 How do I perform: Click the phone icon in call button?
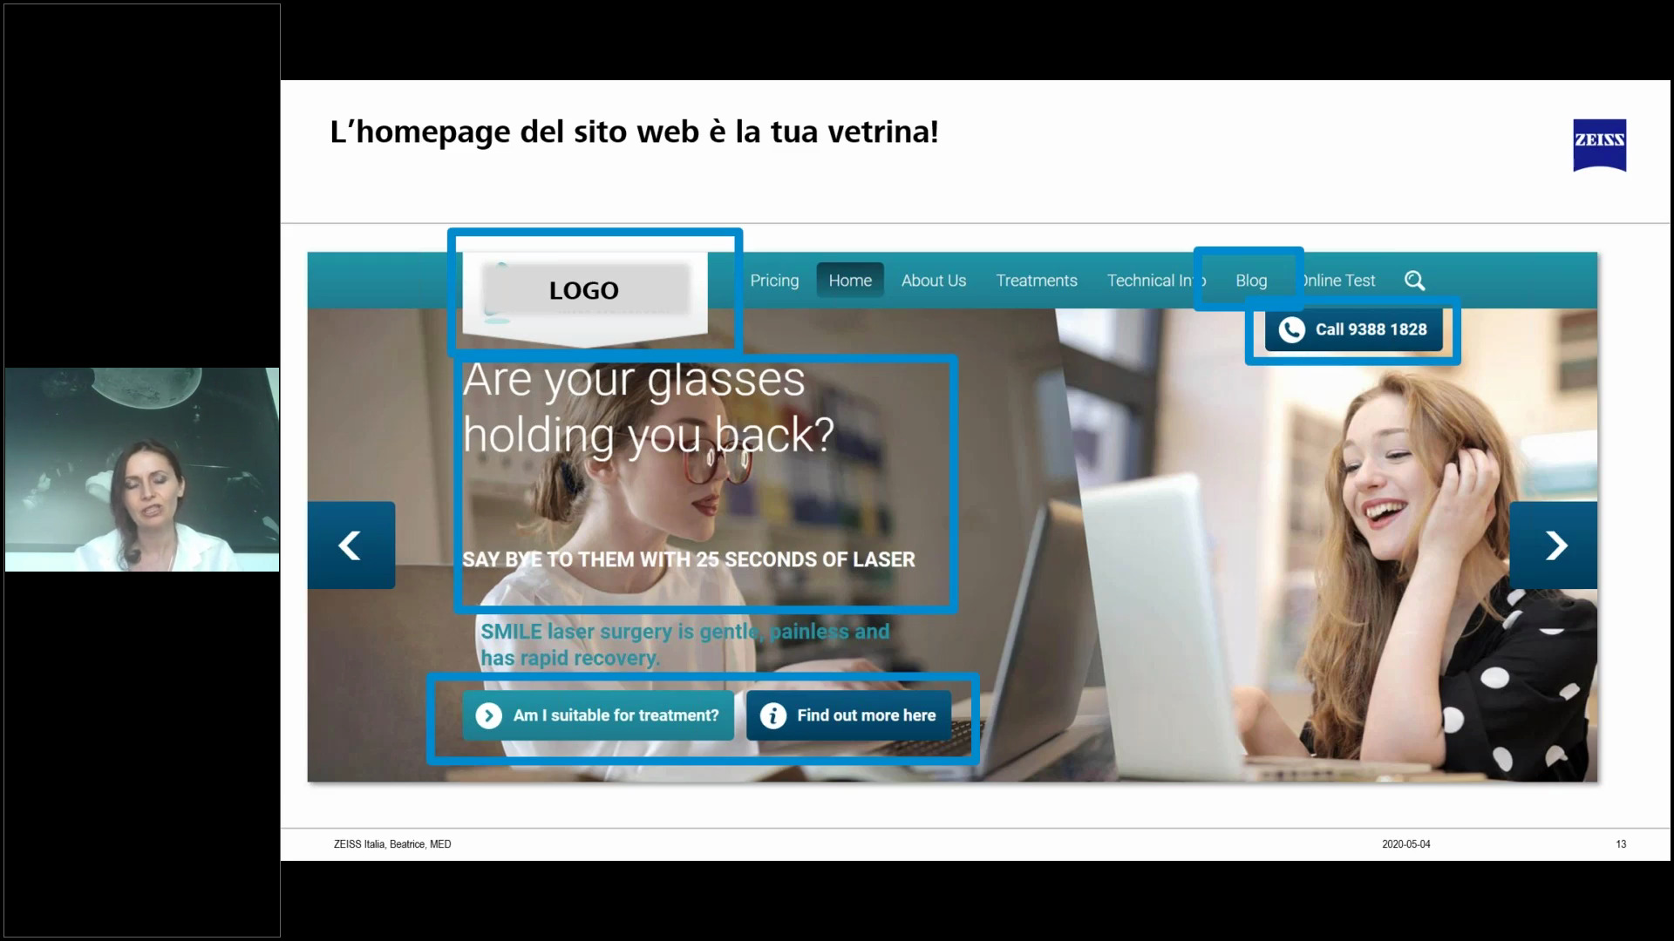(x=1290, y=329)
